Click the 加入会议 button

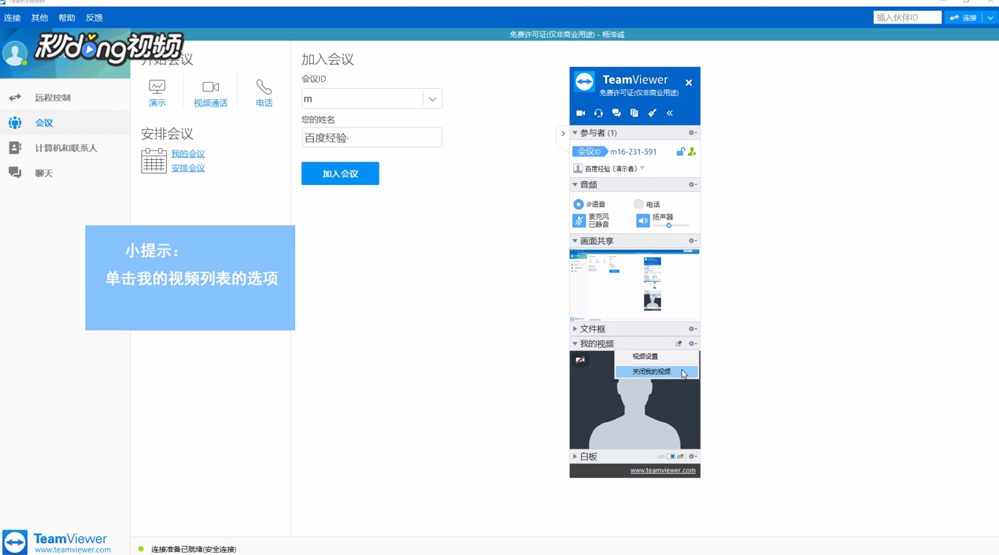[x=340, y=173]
